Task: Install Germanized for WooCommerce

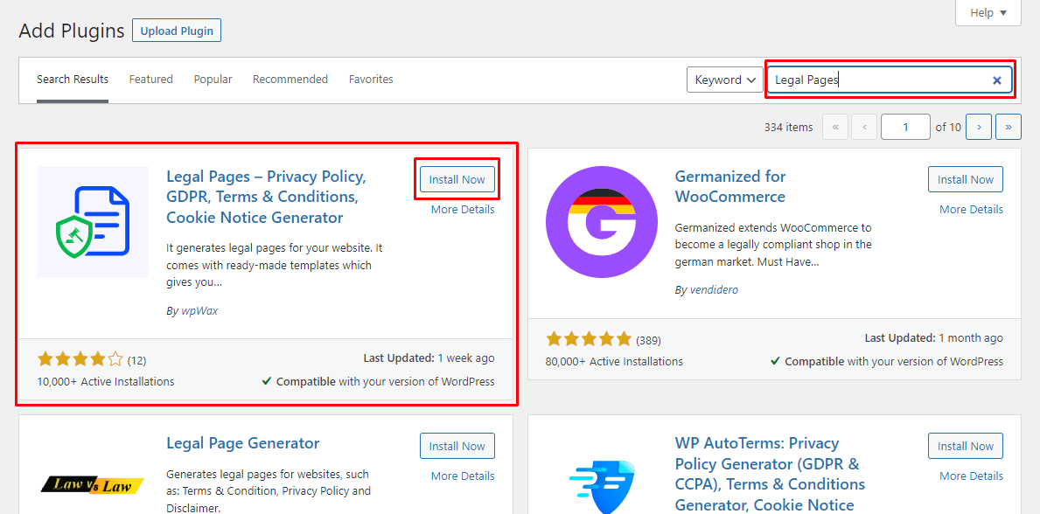Action: [x=965, y=179]
